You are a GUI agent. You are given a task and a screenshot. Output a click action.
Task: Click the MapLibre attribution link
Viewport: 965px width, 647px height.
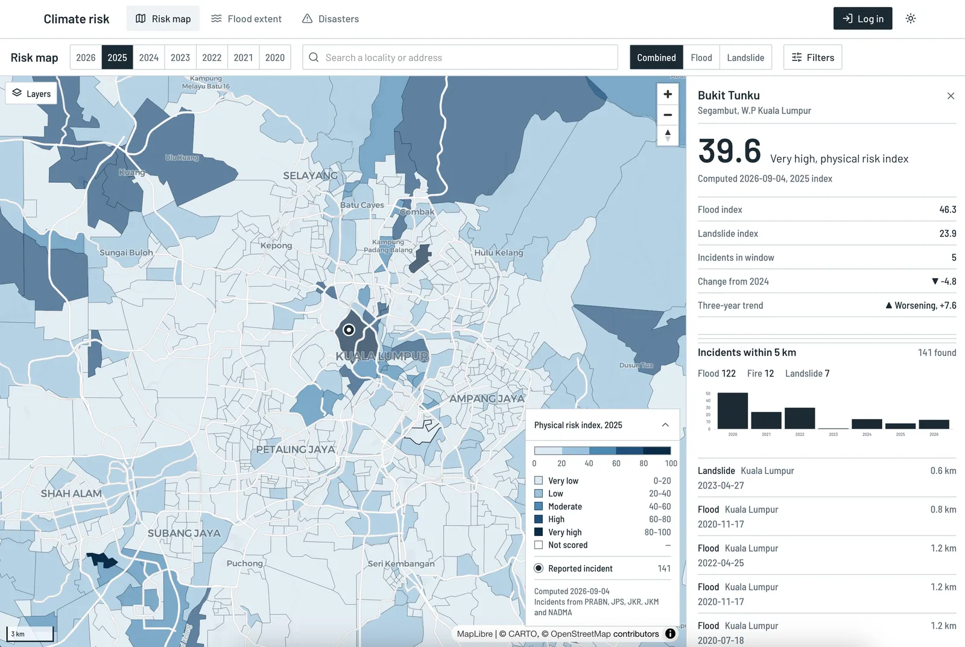pos(475,634)
